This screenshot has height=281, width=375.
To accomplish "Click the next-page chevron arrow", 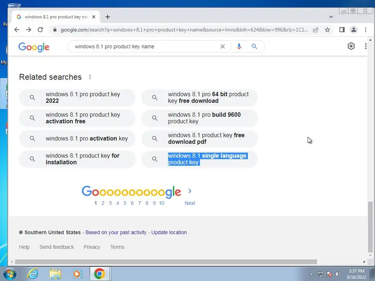I will 190,191.
